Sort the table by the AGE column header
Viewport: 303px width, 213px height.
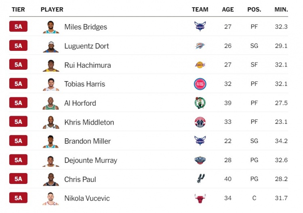click(228, 9)
